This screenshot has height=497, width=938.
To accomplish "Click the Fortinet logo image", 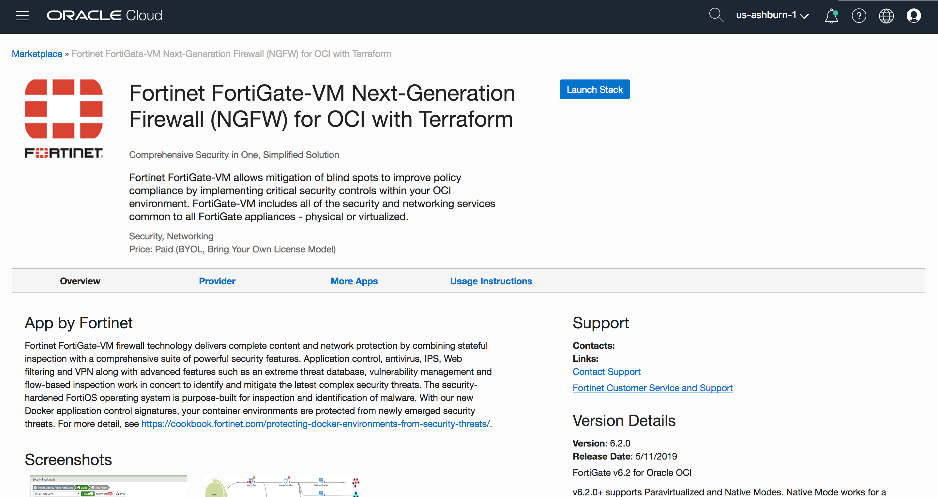I will [x=64, y=119].
